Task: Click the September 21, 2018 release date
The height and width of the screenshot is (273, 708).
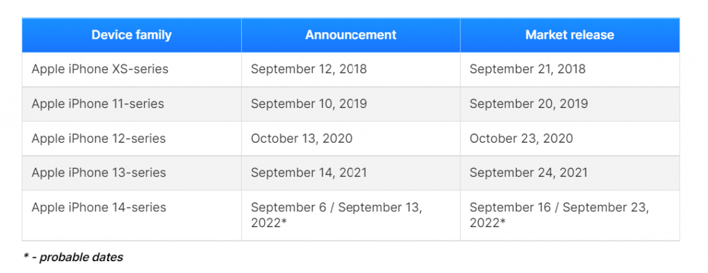Action: (x=528, y=69)
